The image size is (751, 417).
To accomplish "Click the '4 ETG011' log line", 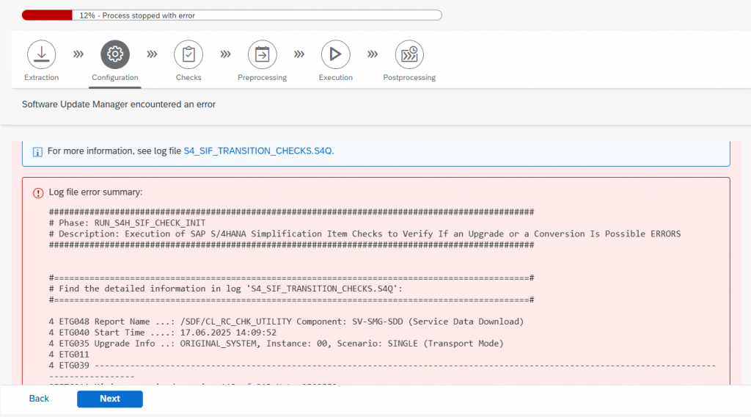I will [x=69, y=355].
